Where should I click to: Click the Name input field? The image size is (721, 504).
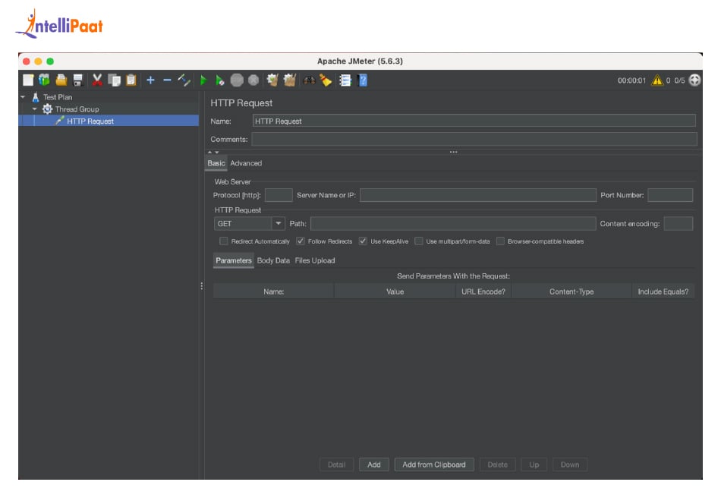coord(474,121)
